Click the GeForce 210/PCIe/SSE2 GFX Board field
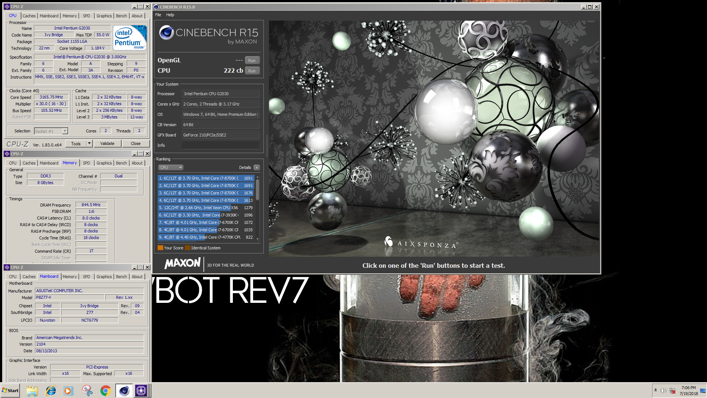707x398 pixels. (220, 135)
